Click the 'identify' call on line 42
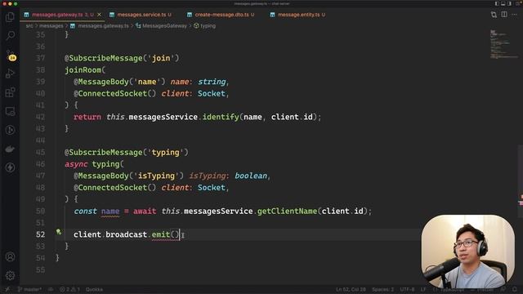The height and width of the screenshot is (294, 523). click(x=221, y=117)
